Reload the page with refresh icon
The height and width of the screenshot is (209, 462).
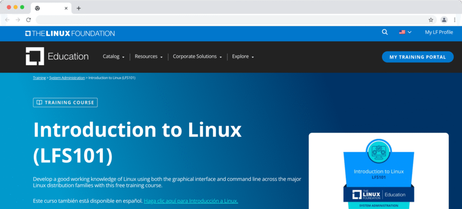point(28,20)
